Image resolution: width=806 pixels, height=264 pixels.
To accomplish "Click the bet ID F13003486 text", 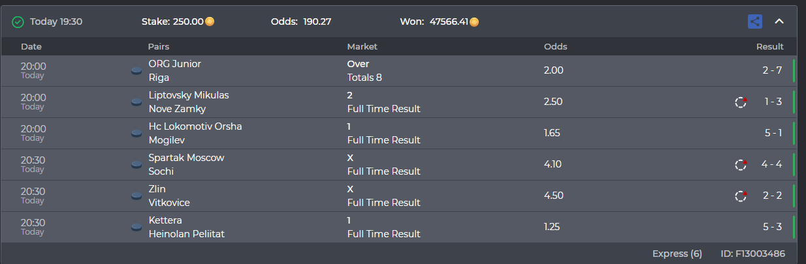I will click(752, 254).
